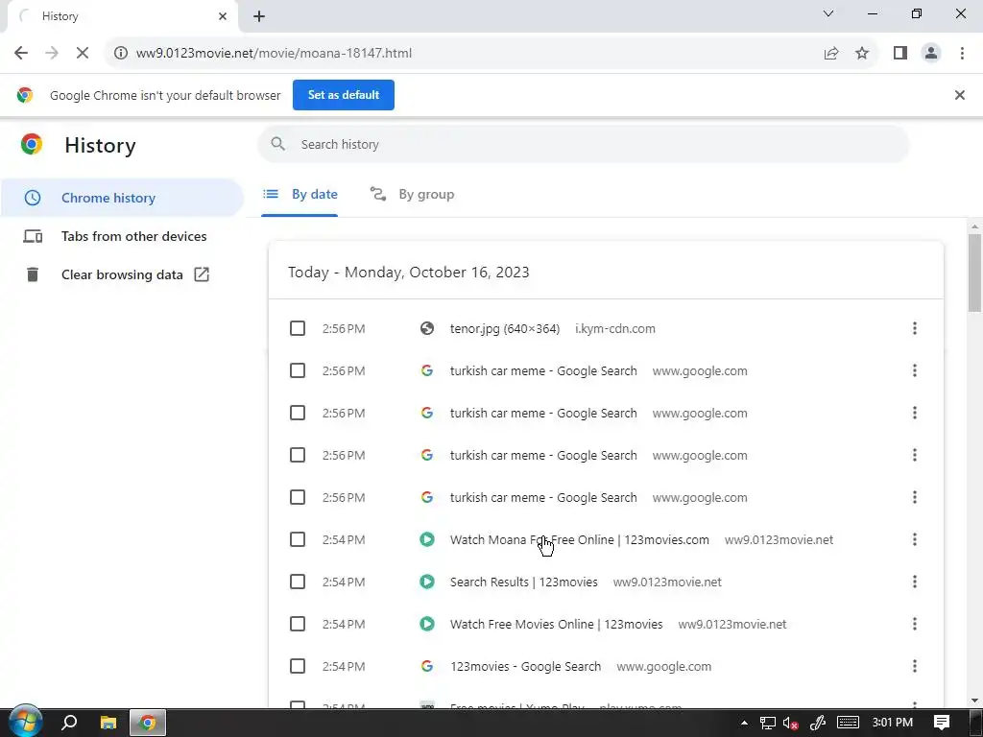Show hidden system tray icons
The width and height of the screenshot is (983, 737).
744,723
